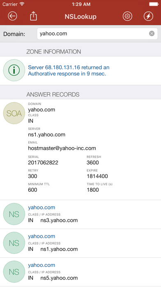161x287 pixels.
Task: Tap the green info icon
Action: point(14,70)
